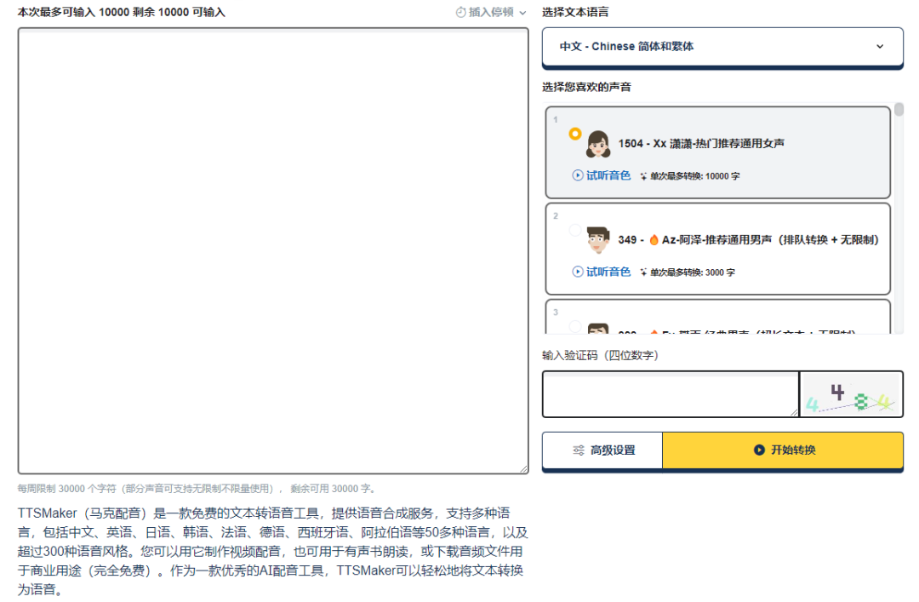Click the dropdown chevron beside Chinese 简体和繁体
The width and height of the screenshot is (919, 602).
880,46
